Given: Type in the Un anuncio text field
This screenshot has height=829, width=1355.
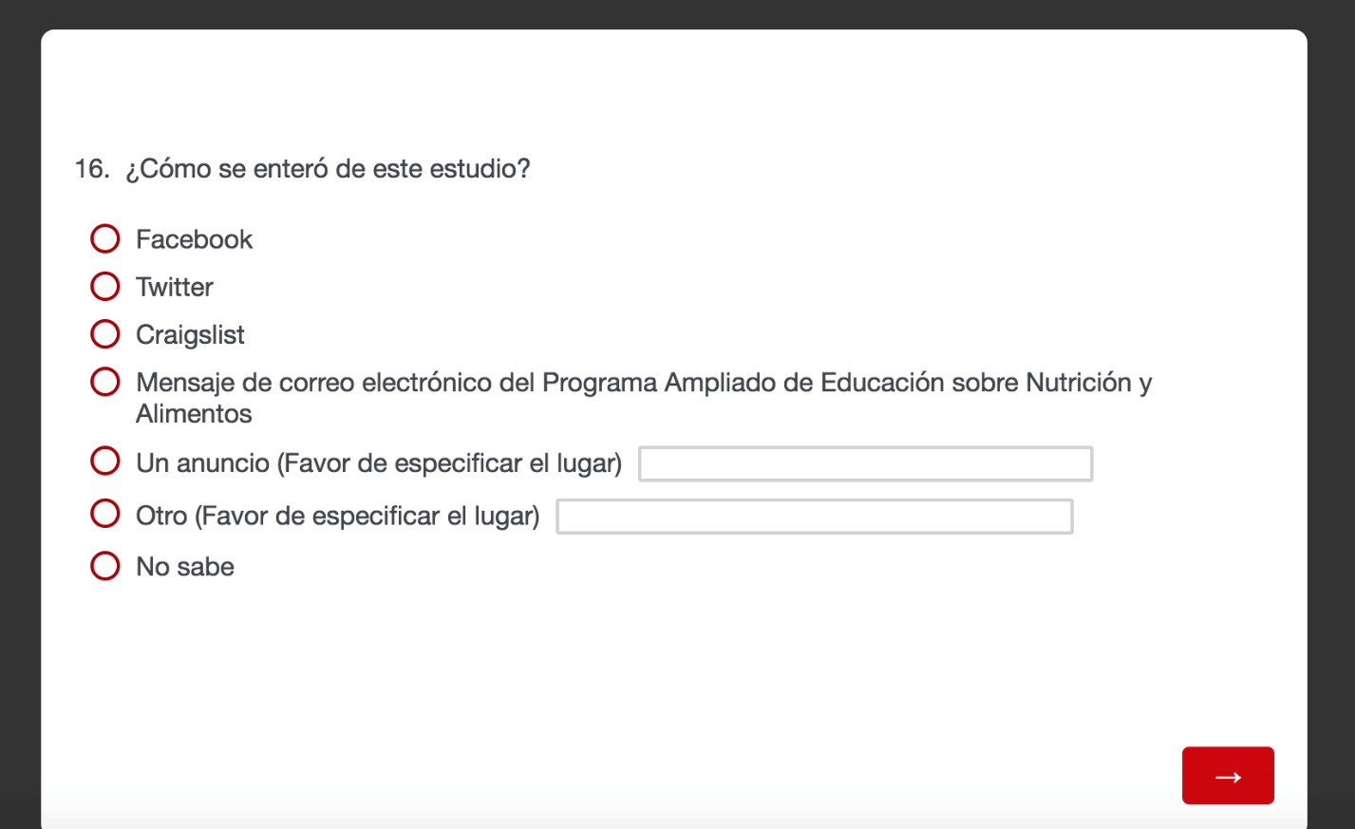Looking at the screenshot, I should click(865, 463).
